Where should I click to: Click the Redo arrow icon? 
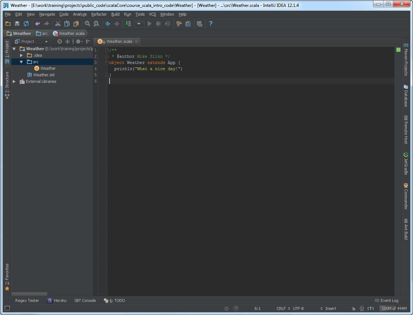point(46,24)
